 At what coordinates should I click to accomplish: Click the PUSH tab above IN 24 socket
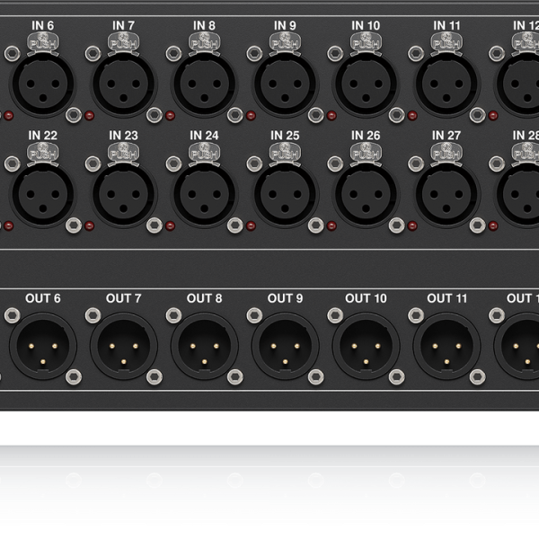205,153
